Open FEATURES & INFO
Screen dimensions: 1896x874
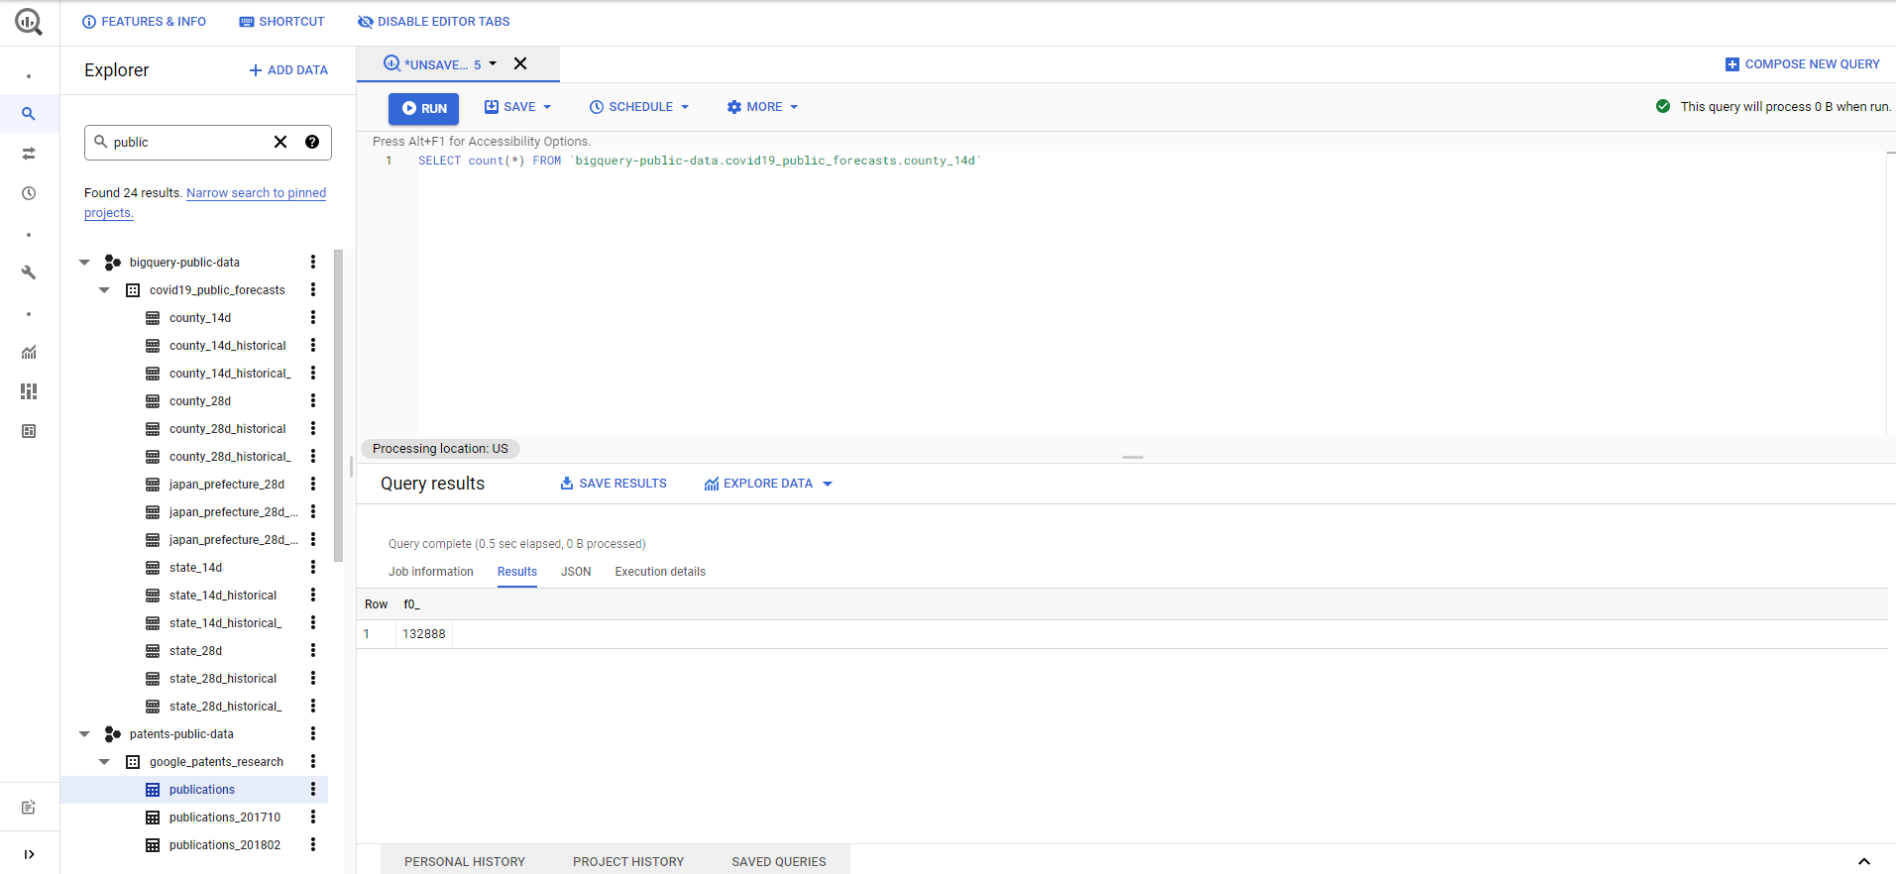tap(144, 22)
